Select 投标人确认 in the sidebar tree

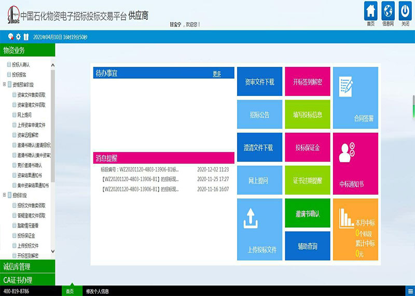pyautogui.click(x=21, y=65)
